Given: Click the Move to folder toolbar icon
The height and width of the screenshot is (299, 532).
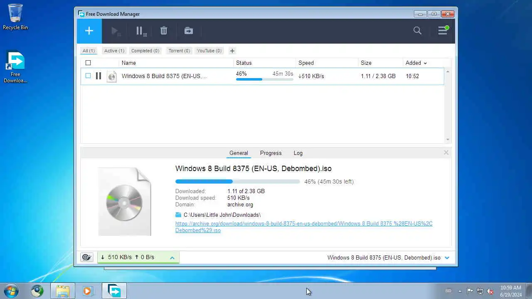Looking at the screenshot, I should click(x=189, y=31).
